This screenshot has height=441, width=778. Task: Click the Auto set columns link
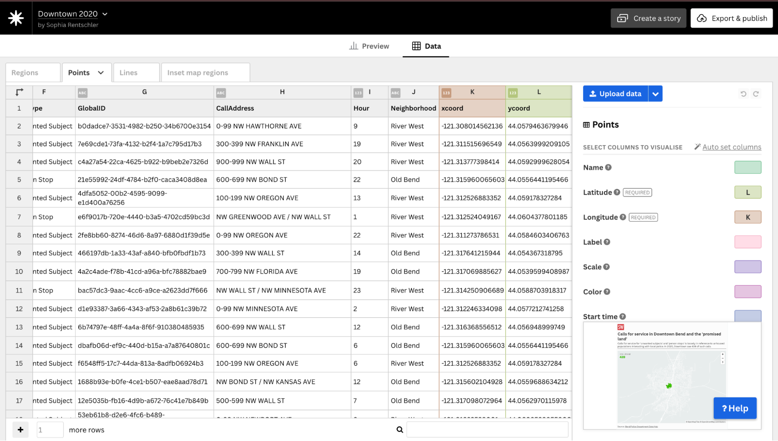tap(732, 147)
